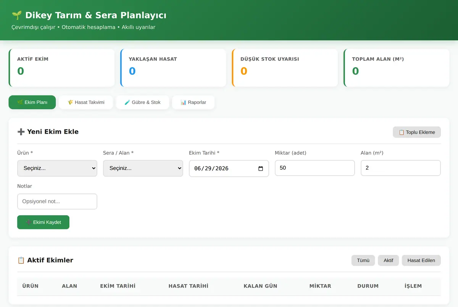Expand the Sera / Alan dropdown
458x307 pixels.
[x=143, y=168]
